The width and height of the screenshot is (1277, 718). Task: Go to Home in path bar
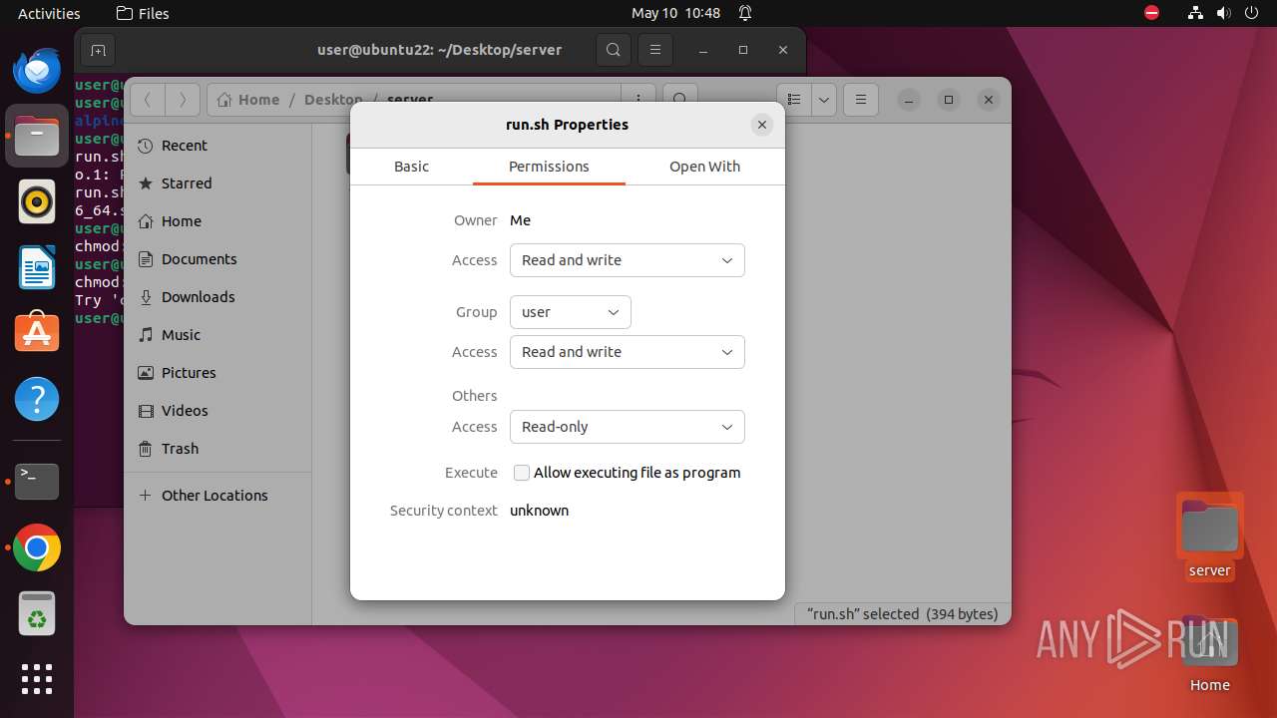pyautogui.click(x=248, y=100)
